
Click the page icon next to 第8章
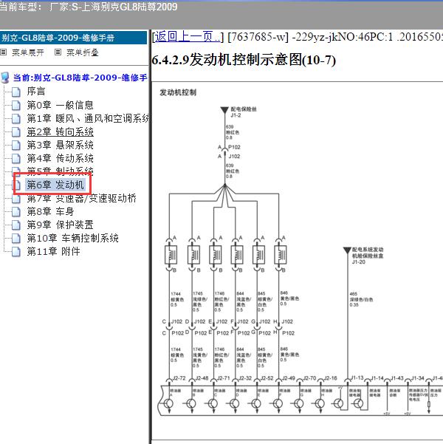(x=16, y=212)
